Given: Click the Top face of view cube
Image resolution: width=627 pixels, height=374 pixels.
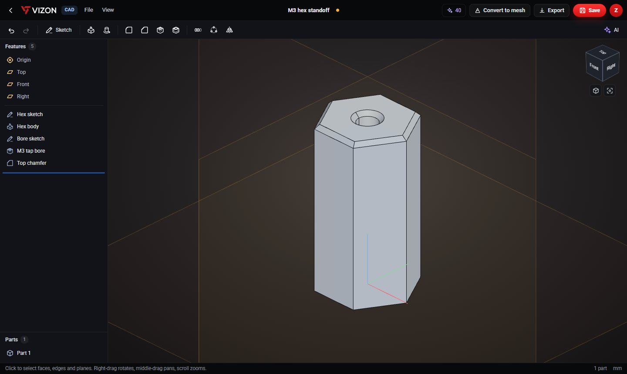Looking at the screenshot, I should [603, 52].
